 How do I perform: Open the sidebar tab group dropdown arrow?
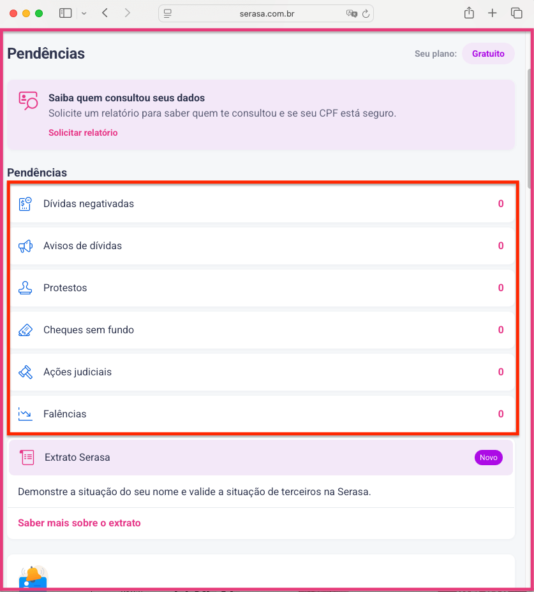(x=84, y=13)
